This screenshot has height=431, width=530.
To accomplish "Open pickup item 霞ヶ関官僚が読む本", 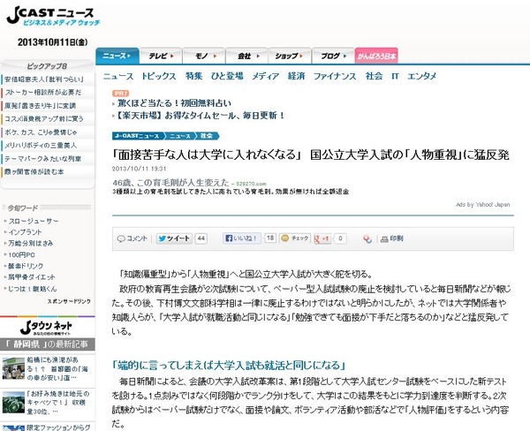I will (x=34, y=171).
